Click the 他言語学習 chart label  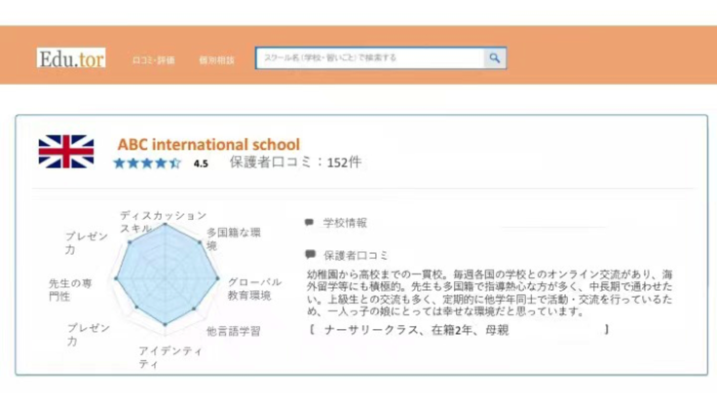pyautogui.click(x=234, y=331)
